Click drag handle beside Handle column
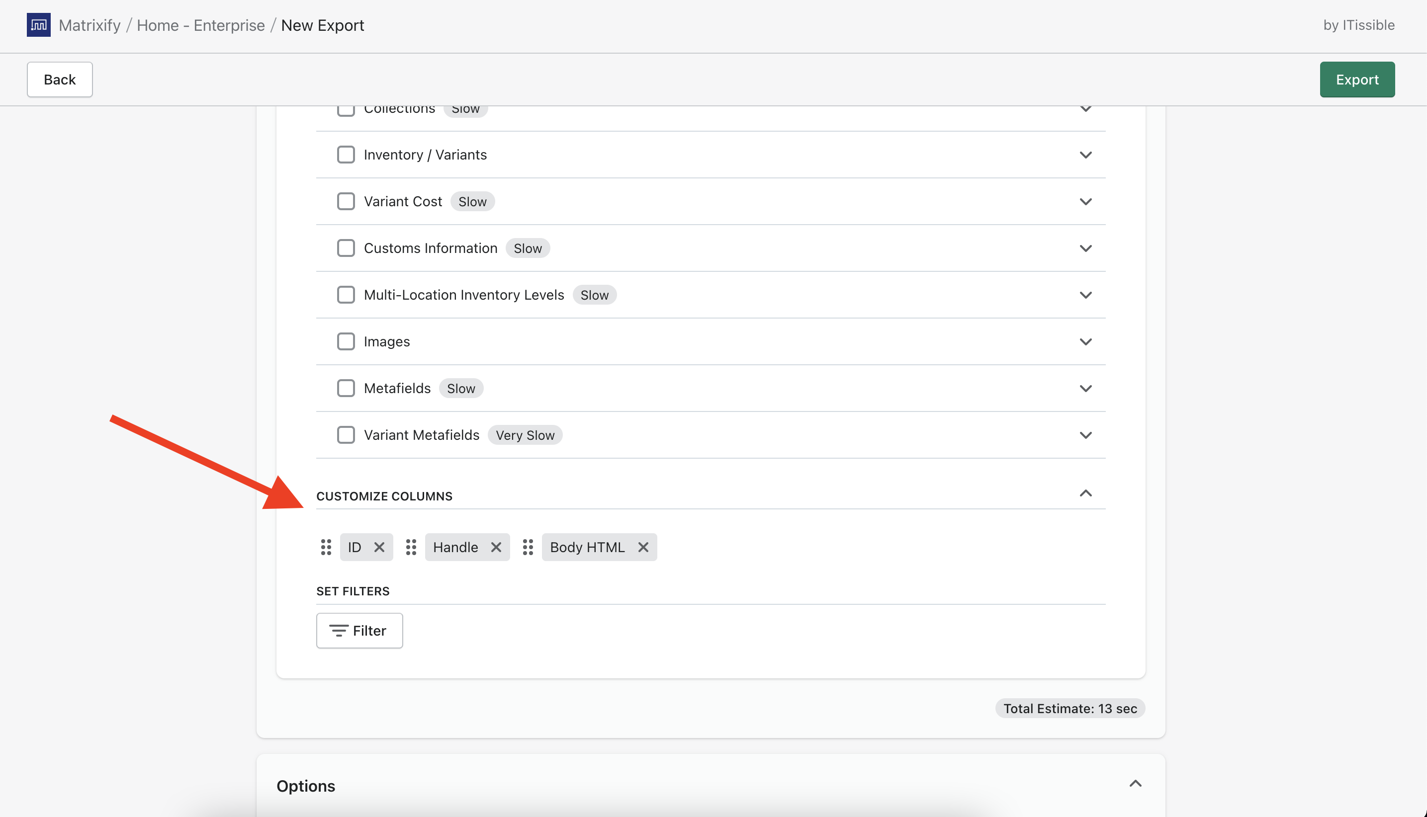Viewport: 1427px width, 817px height. tap(411, 547)
